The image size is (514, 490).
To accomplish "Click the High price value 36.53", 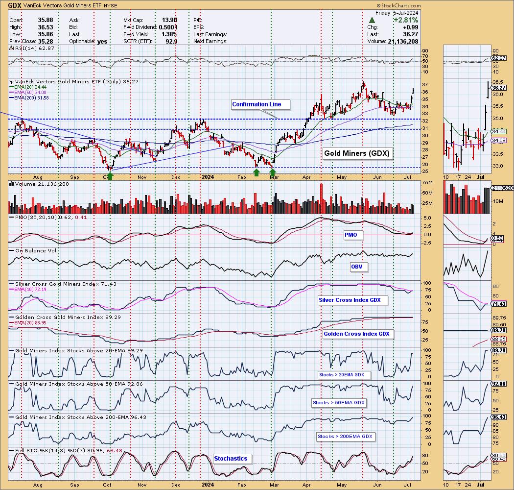I will pos(46,27).
